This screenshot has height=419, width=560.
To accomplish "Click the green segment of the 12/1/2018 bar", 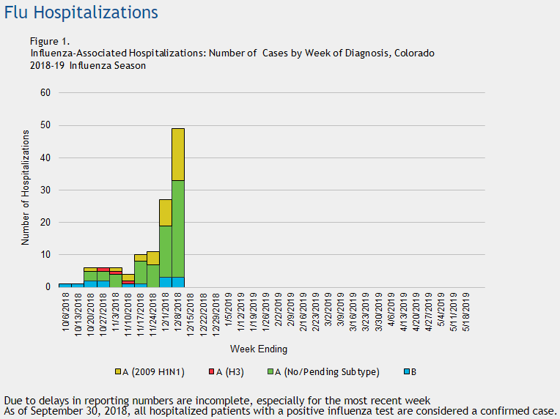I will (166, 251).
